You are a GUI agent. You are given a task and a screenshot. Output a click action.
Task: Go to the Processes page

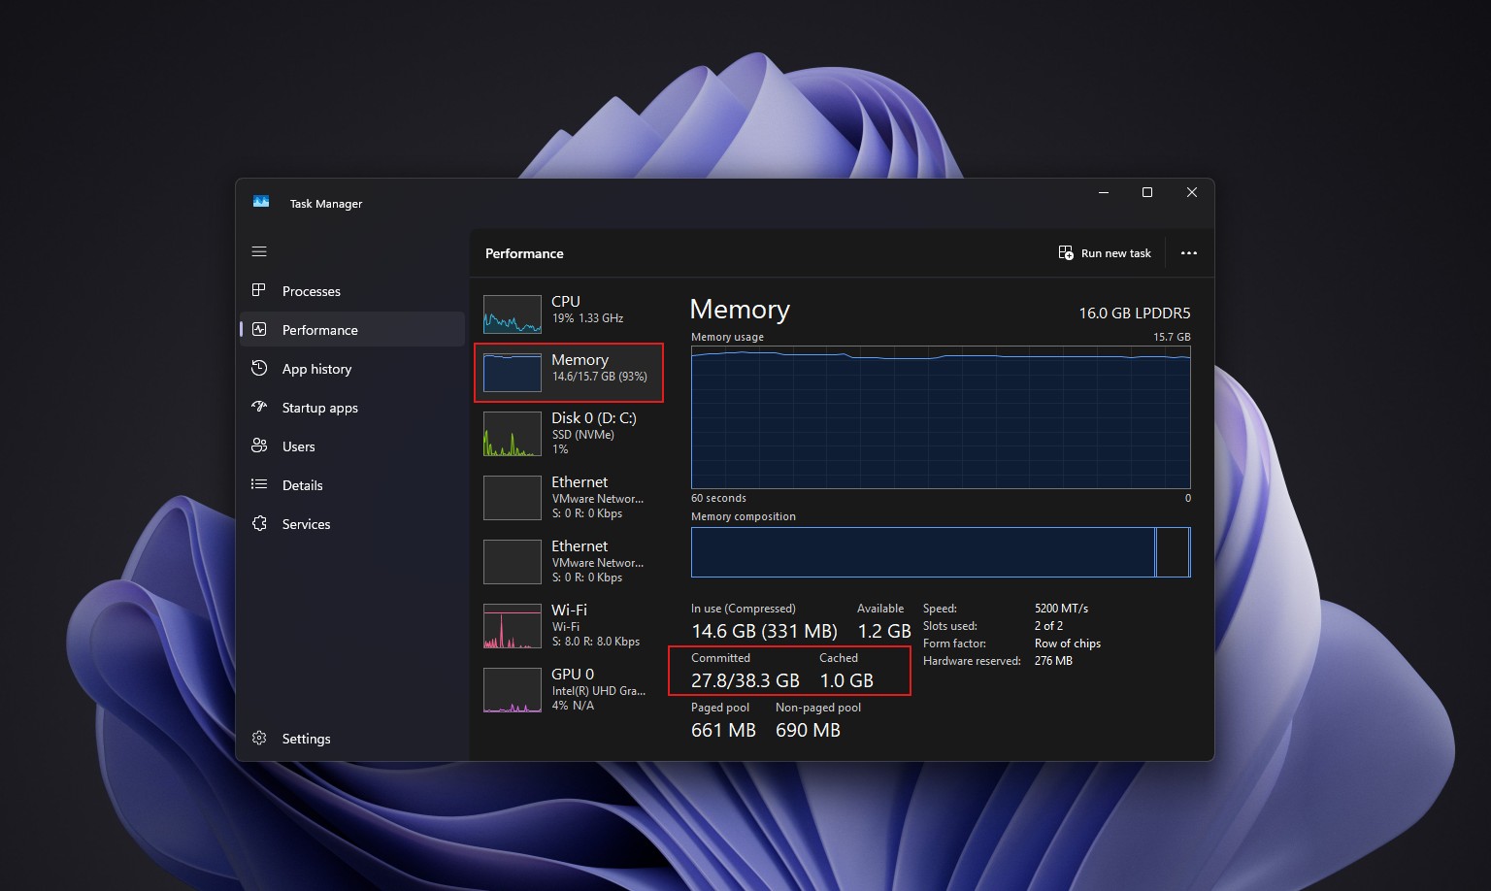point(352,291)
